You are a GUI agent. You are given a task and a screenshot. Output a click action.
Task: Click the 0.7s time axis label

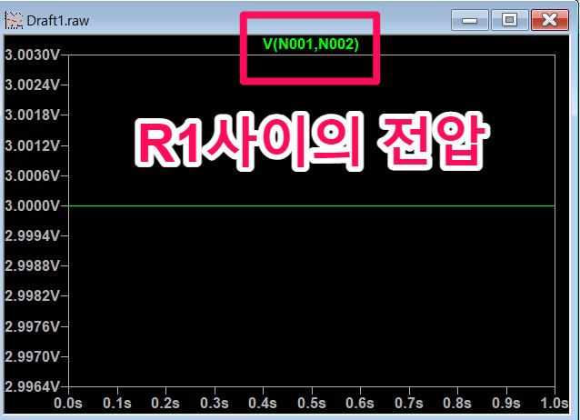(409, 403)
